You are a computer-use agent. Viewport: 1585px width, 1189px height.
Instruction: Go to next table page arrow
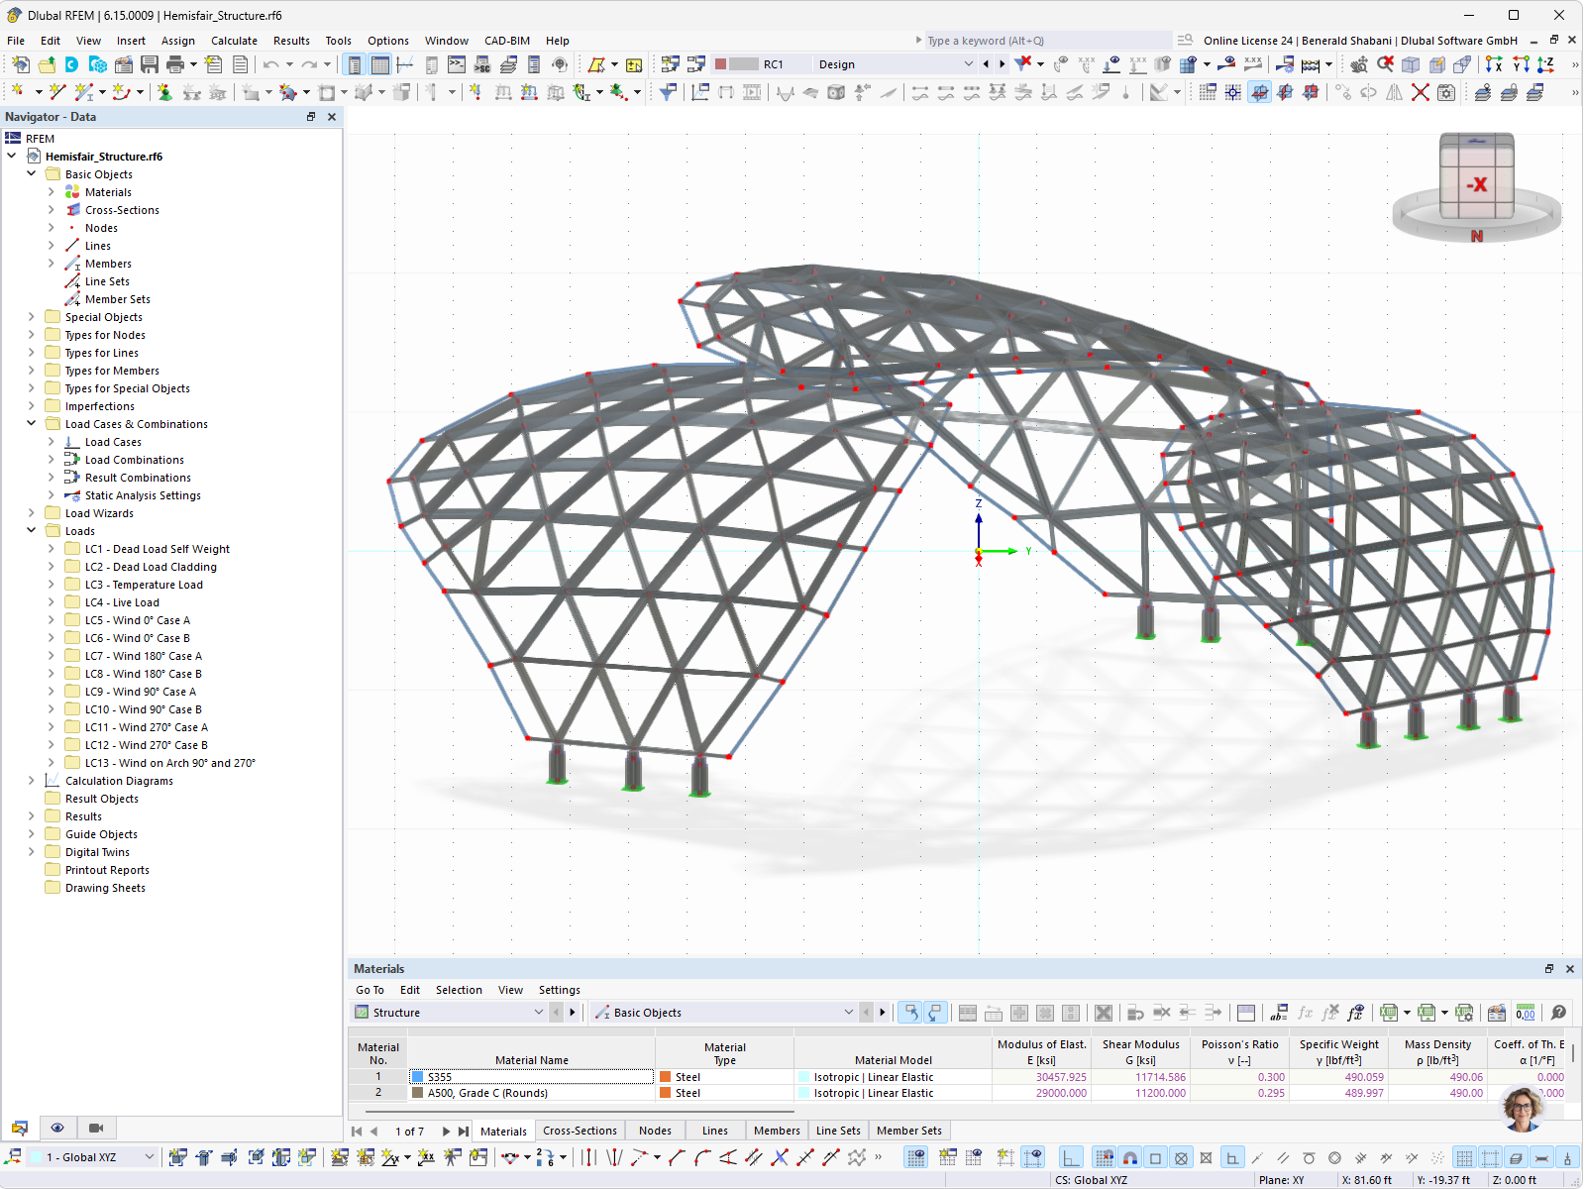click(x=446, y=1132)
